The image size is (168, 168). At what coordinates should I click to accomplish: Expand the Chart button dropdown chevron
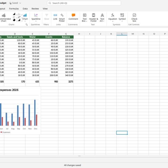click(x=25, y=21)
